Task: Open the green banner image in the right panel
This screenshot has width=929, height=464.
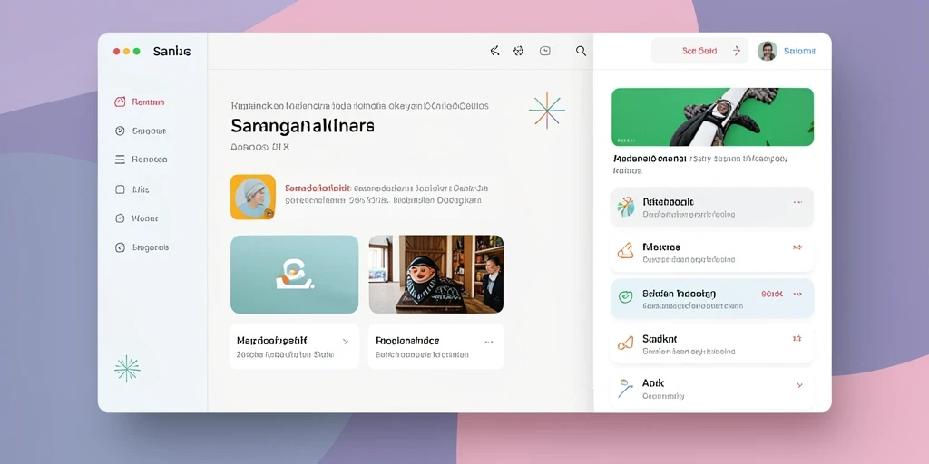Action: (712, 117)
